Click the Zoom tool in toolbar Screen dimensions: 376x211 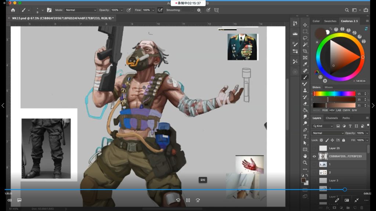pos(305,163)
